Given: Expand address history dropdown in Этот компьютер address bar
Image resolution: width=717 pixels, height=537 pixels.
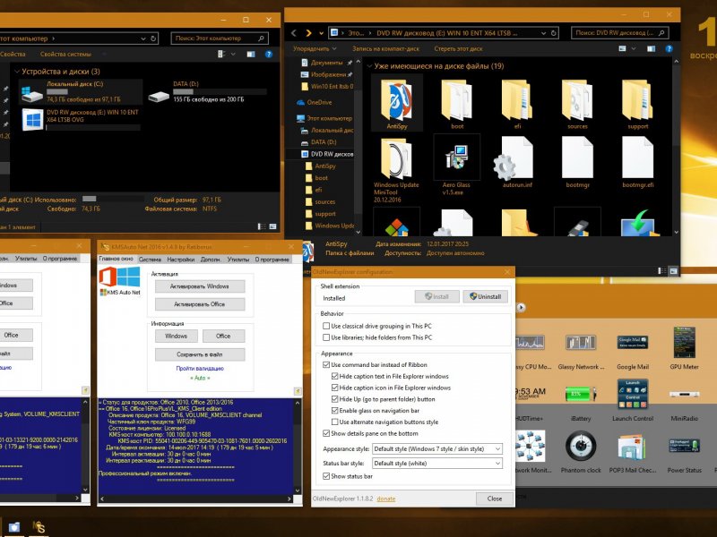Looking at the screenshot, I should pos(143,38).
